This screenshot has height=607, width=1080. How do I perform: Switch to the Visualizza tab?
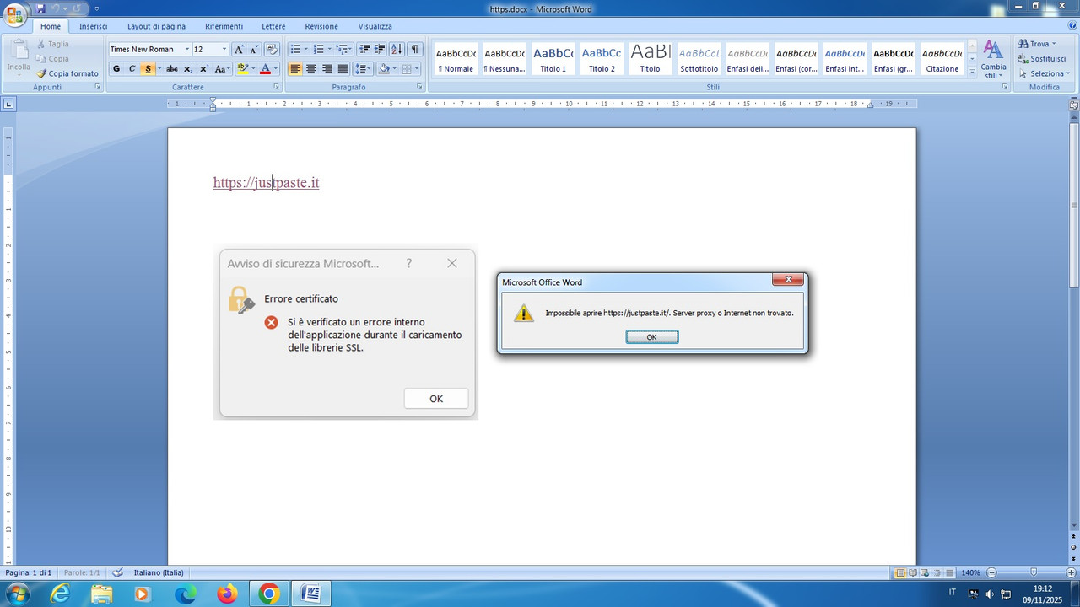(375, 26)
